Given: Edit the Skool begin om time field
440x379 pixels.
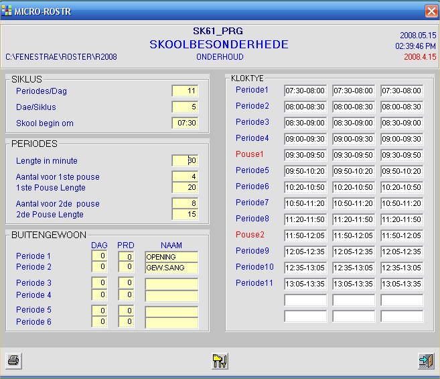Looking at the screenshot, I should coord(185,123).
